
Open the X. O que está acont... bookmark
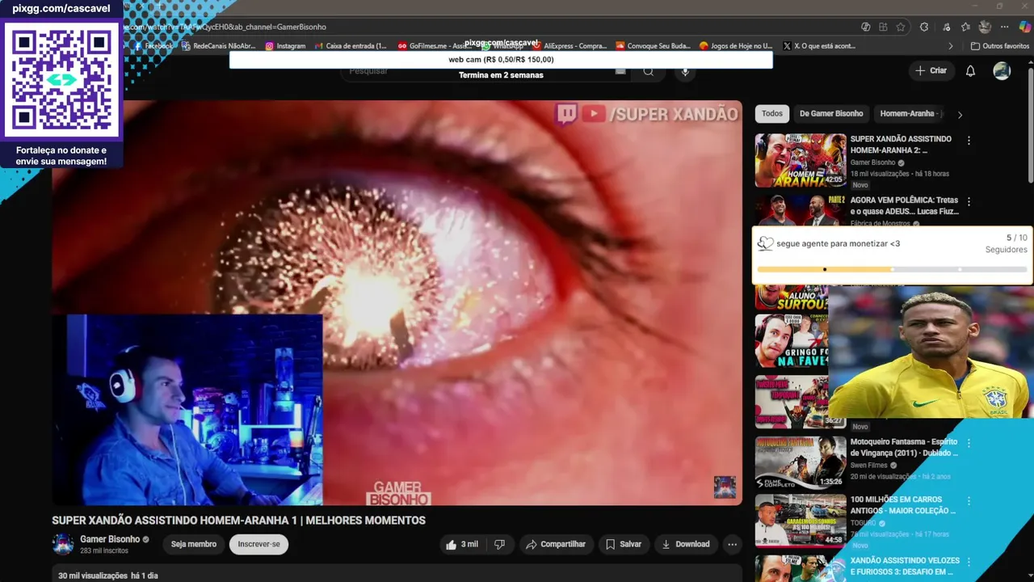tap(819, 46)
